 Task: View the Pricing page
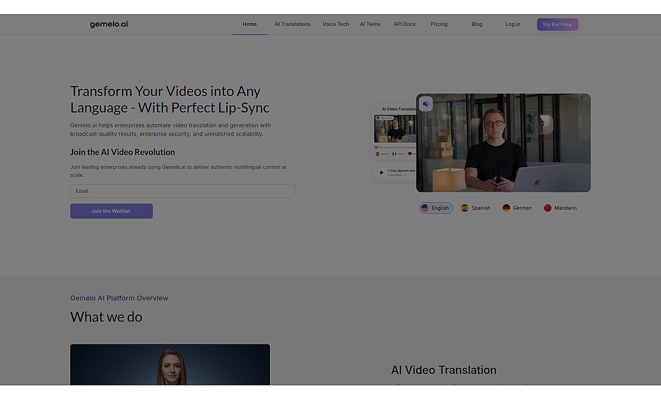[439, 24]
